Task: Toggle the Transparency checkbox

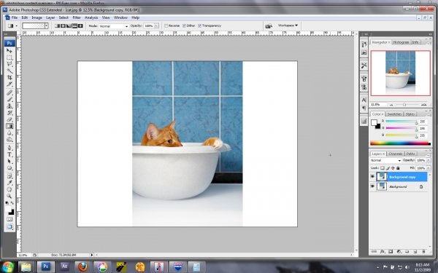Action: pos(200,25)
